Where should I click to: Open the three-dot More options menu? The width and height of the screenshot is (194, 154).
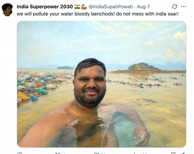[x=183, y=7]
